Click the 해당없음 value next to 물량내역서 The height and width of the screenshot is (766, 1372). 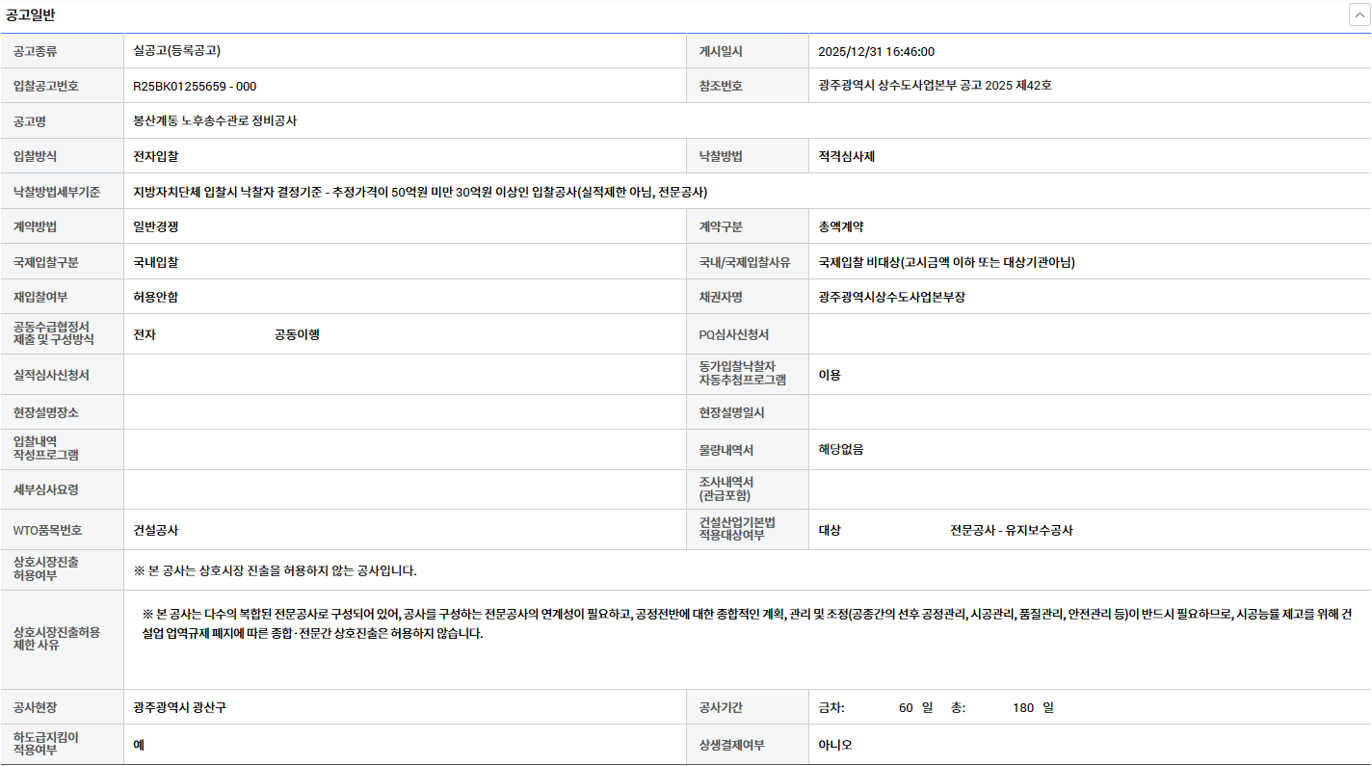(x=841, y=449)
